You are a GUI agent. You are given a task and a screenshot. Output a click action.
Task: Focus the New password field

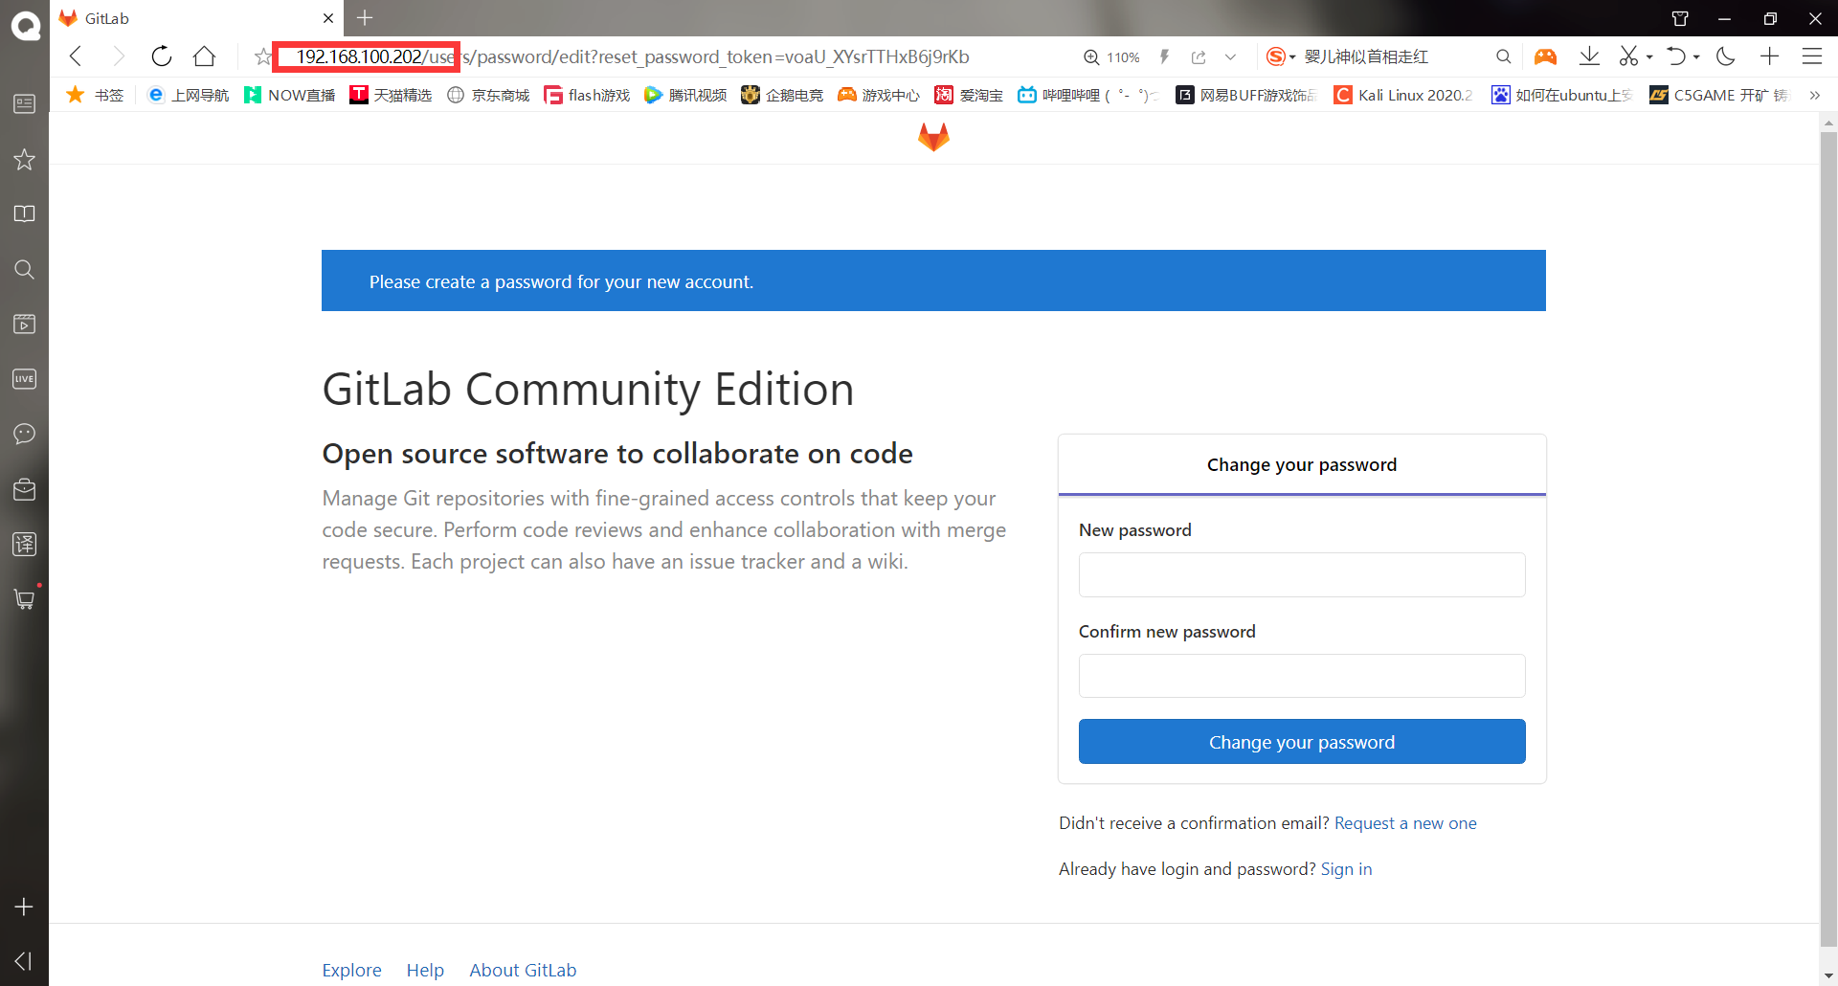1302,574
